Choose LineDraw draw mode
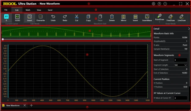Screen dimensions: 191x111 pyautogui.click(x=182, y=18)
